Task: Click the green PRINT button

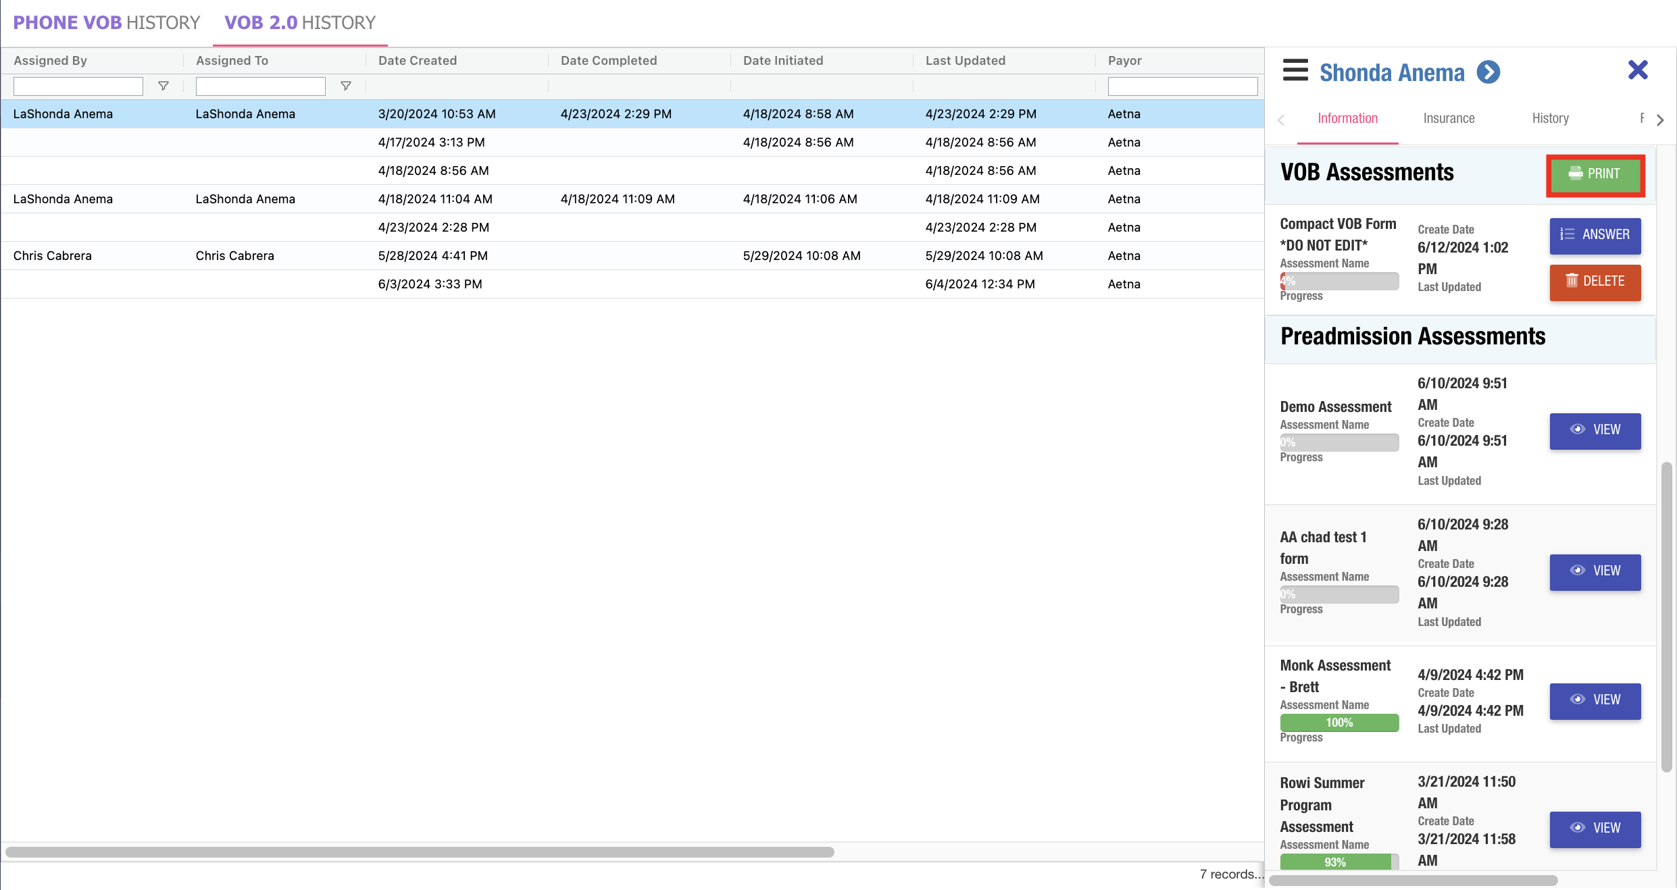Action: click(1595, 174)
